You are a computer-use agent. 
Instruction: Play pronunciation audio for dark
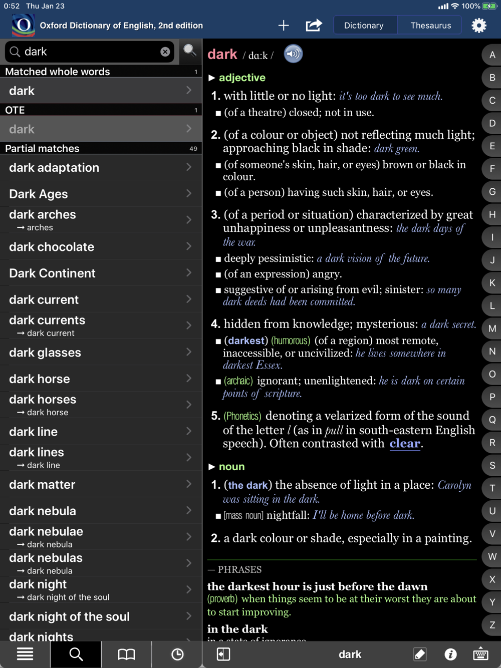(294, 54)
